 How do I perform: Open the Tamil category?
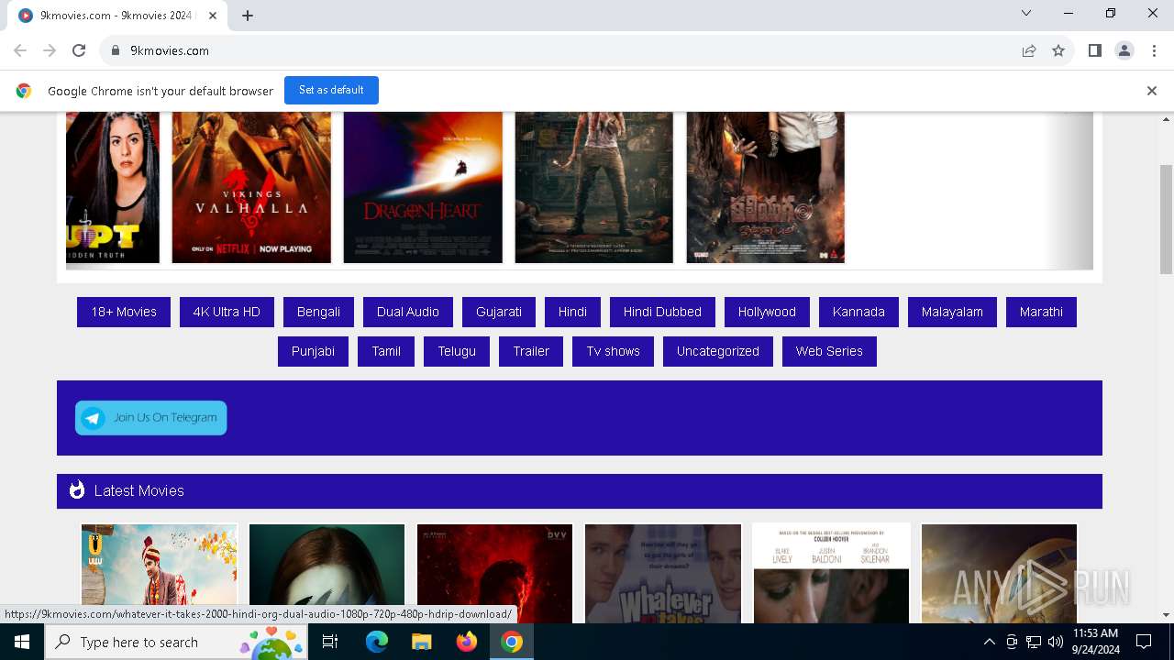tap(386, 351)
